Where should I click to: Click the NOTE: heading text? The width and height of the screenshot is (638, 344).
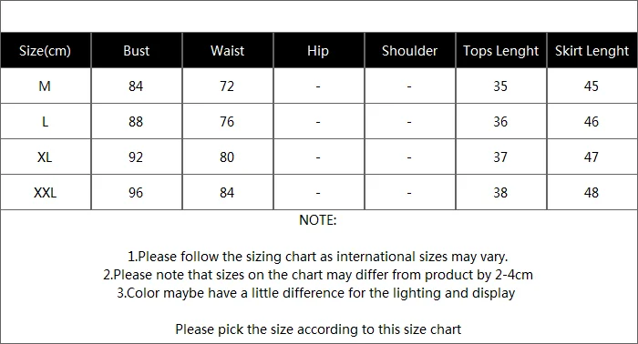318,220
